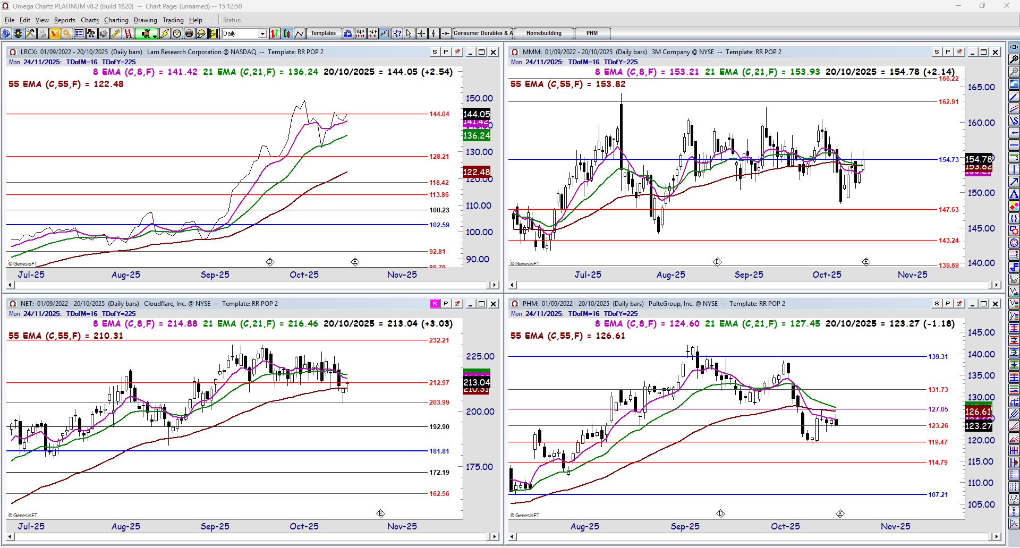This screenshot has width=1020, height=548.
Task: Select the arrow pointer cursor tool
Action: tap(409, 33)
